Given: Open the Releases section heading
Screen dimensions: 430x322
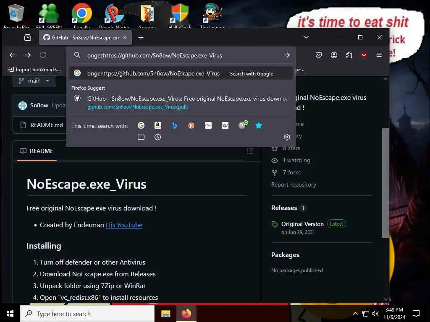Looking at the screenshot, I should pos(284,208).
